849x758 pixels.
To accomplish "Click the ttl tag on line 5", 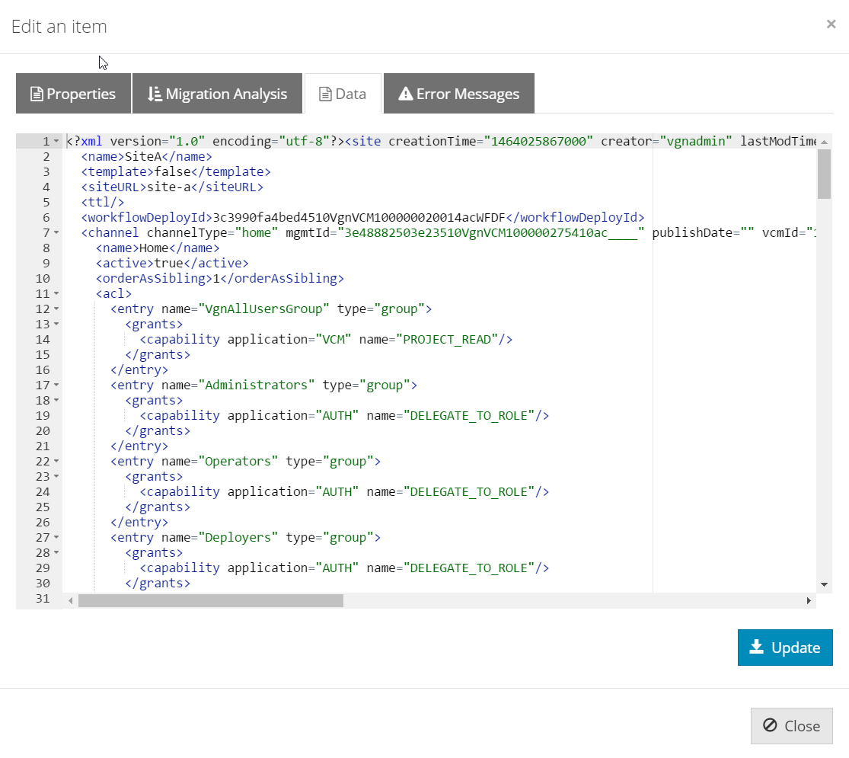I will click(x=103, y=202).
